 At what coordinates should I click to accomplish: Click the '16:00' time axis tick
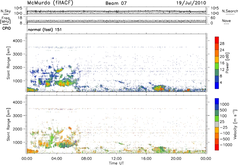[x=146, y=158]
